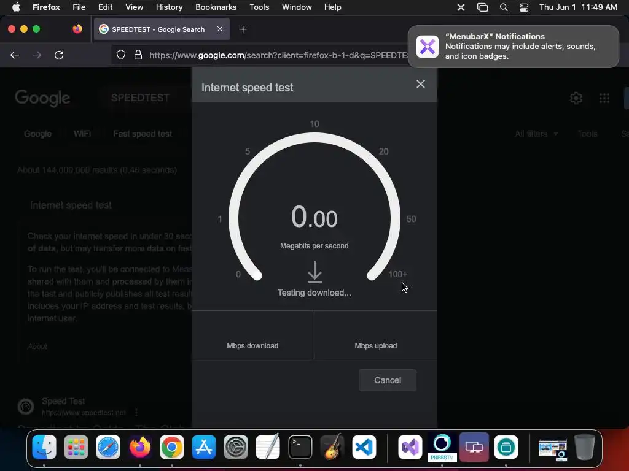Open options dots beside speedtest.net result
The width and height of the screenshot is (629, 471).
[x=136, y=412]
